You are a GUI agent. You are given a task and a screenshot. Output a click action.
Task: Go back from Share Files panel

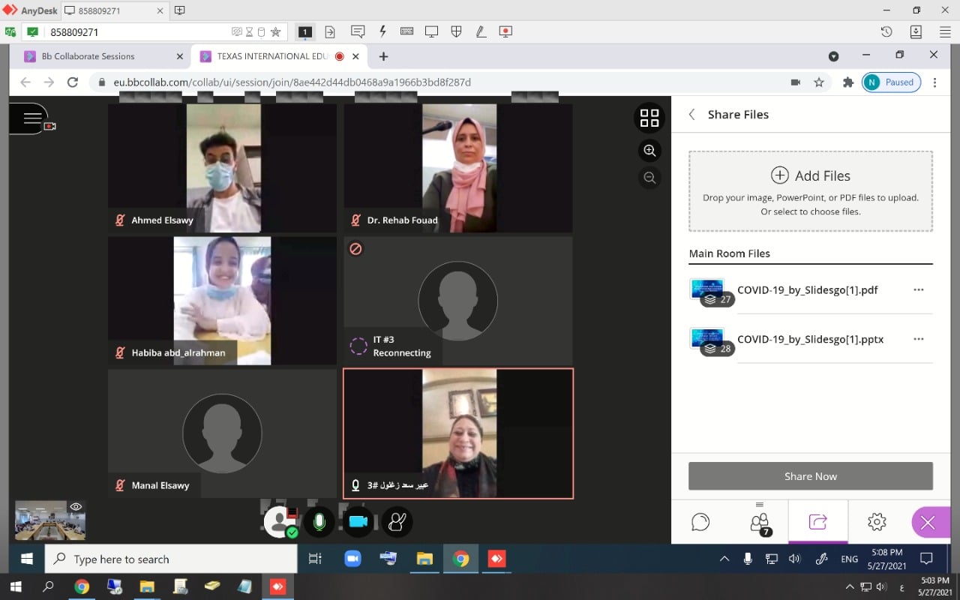[x=692, y=115]
